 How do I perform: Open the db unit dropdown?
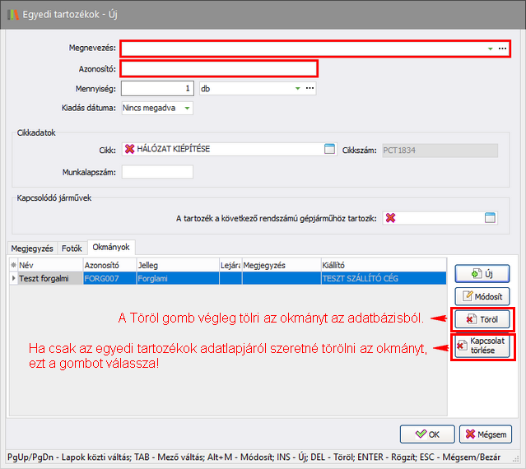[297, 88]
